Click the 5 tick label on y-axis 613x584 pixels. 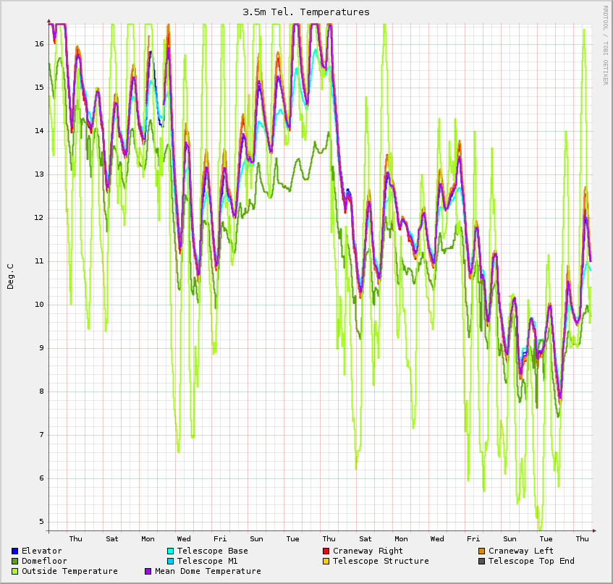coord(41,521)
